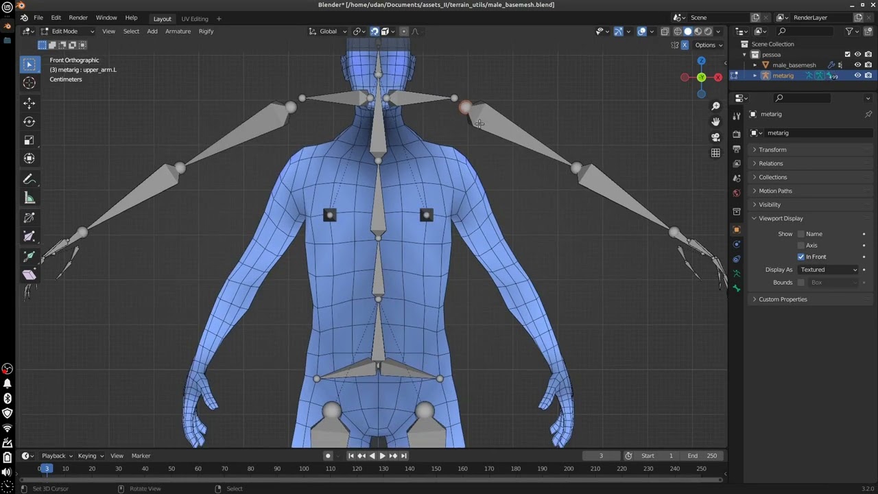Viewport: 878px width, 494px height.
Task: Activate the Move tool
Action: 29,103
